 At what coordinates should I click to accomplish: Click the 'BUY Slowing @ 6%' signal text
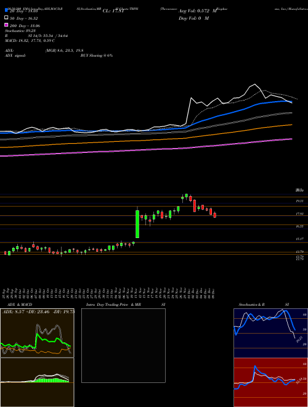(x=97, y=55)
